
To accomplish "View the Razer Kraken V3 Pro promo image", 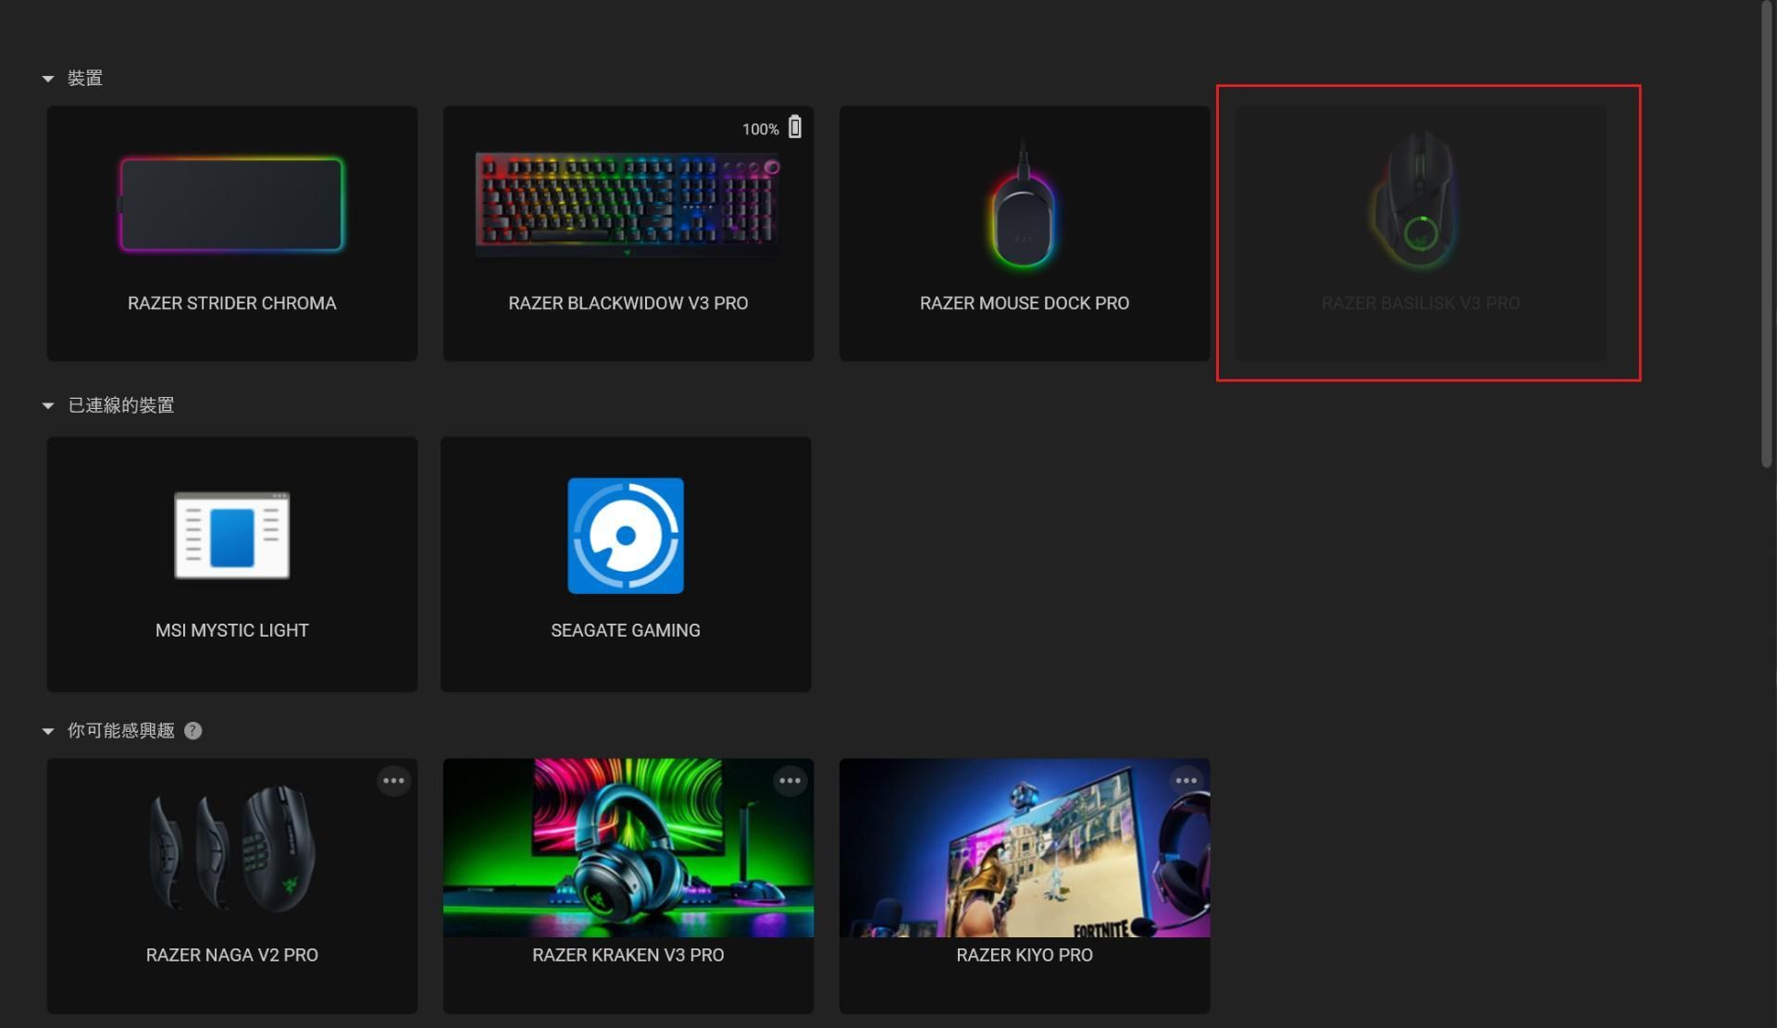I will tap(628, 848).
